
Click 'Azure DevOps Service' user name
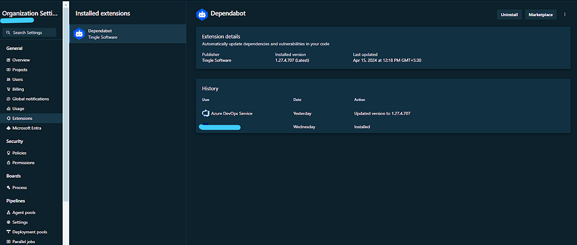coord(232,113)
